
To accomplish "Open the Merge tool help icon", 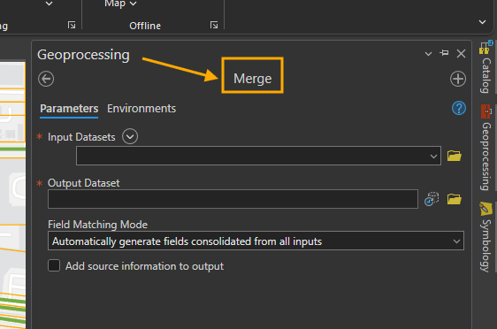I will coord(459,109).
